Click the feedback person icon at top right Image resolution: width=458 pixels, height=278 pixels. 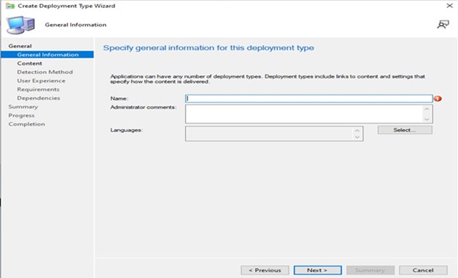coord(443,24)
